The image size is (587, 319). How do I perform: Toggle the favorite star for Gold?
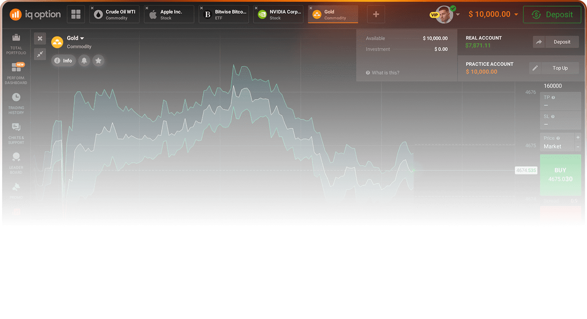click(x=98, y=60)
